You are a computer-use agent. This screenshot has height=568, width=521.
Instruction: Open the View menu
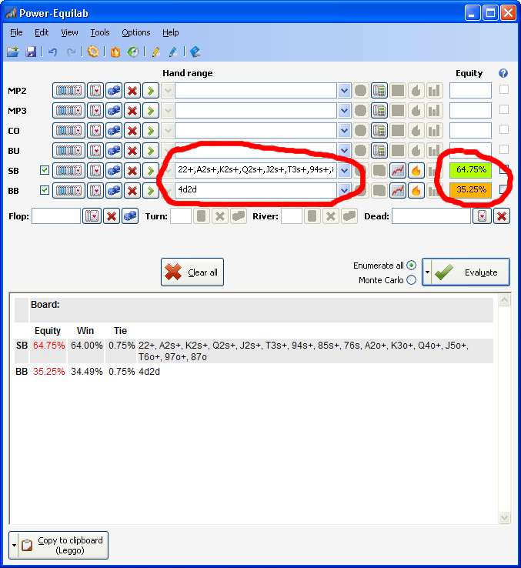69,32
